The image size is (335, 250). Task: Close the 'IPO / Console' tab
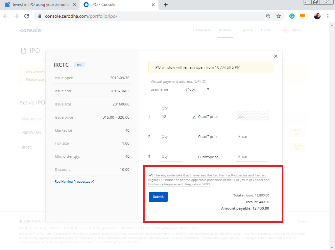[x=153, y=5]
